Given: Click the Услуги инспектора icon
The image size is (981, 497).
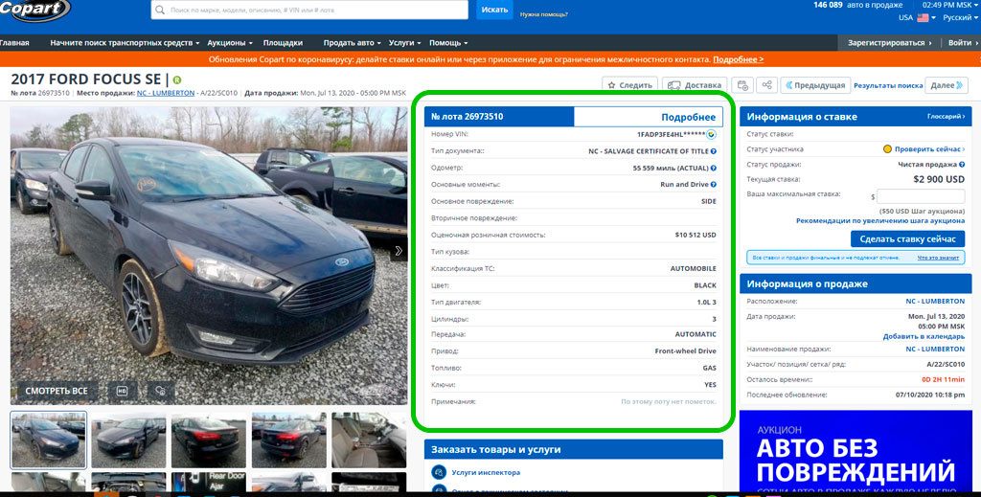Looking at the screenshot, I should click(x=439, y=472).
